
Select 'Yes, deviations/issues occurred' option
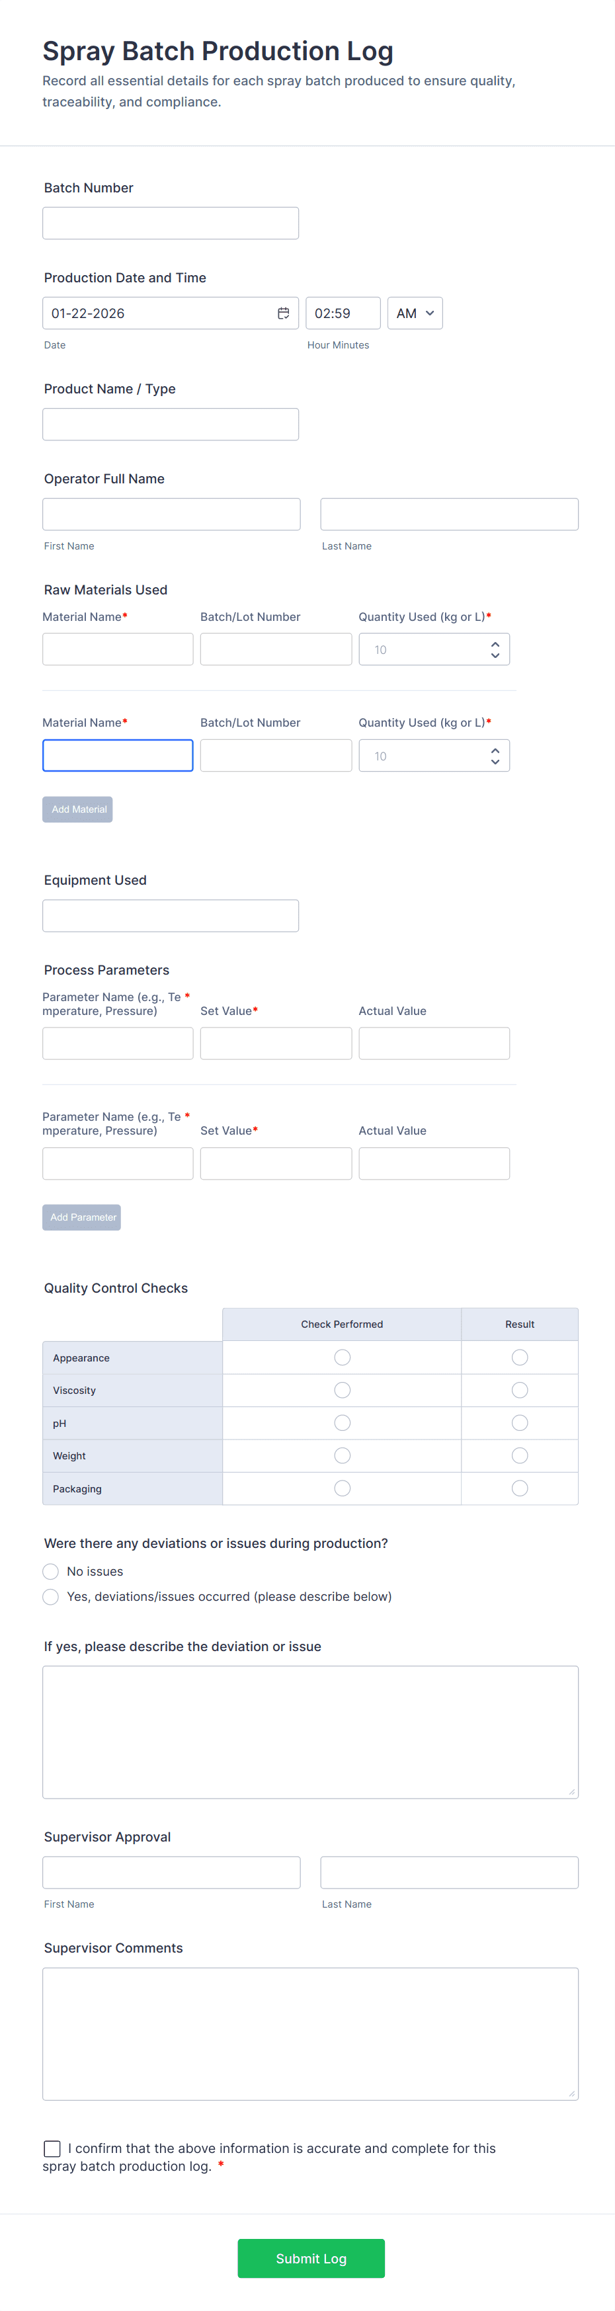(51, 1596)
